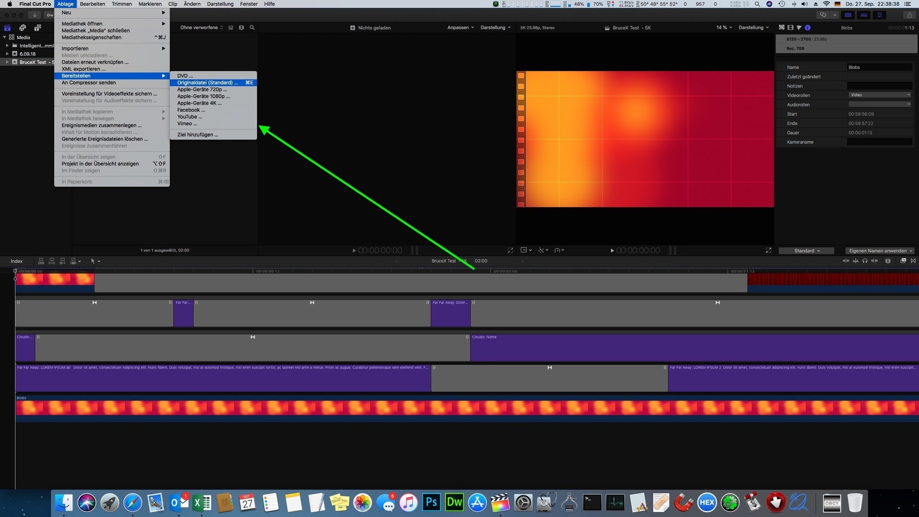The width and height of the screenshot is (919, 517).
Task: Open the Info inspector icon
Action: pos(807,28)
